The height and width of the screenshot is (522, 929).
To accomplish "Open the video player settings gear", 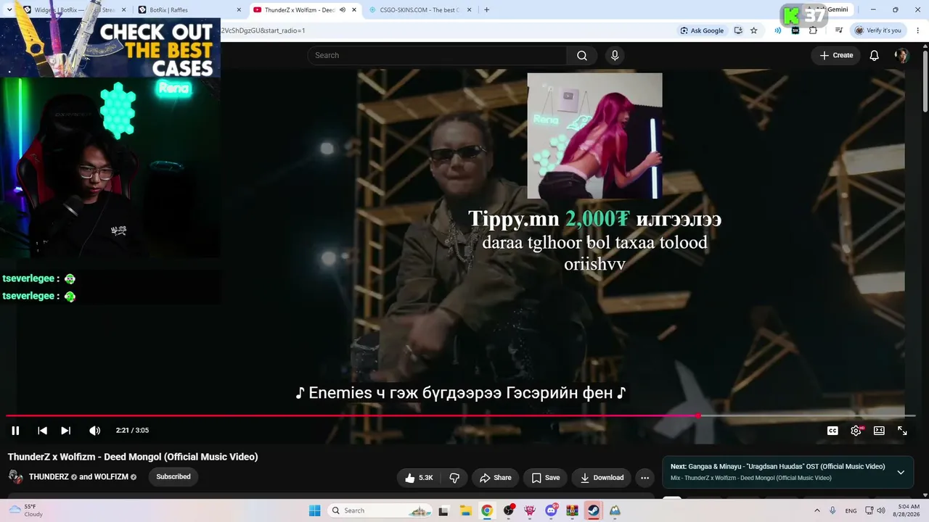I will (x=856, y=431).
